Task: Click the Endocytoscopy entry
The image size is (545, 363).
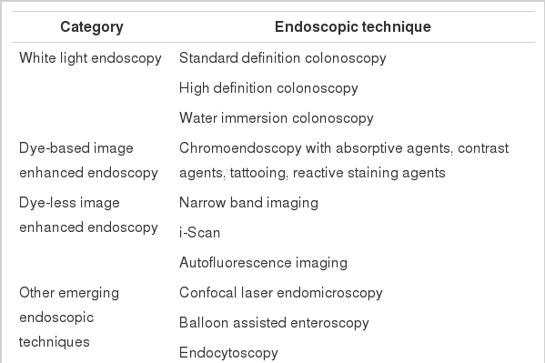Action: [x=228, y=353]
